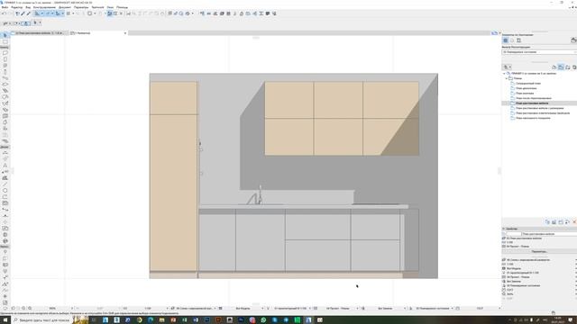
Task: Open WhatsApp from the taskbar
Action: coord(263,320)
